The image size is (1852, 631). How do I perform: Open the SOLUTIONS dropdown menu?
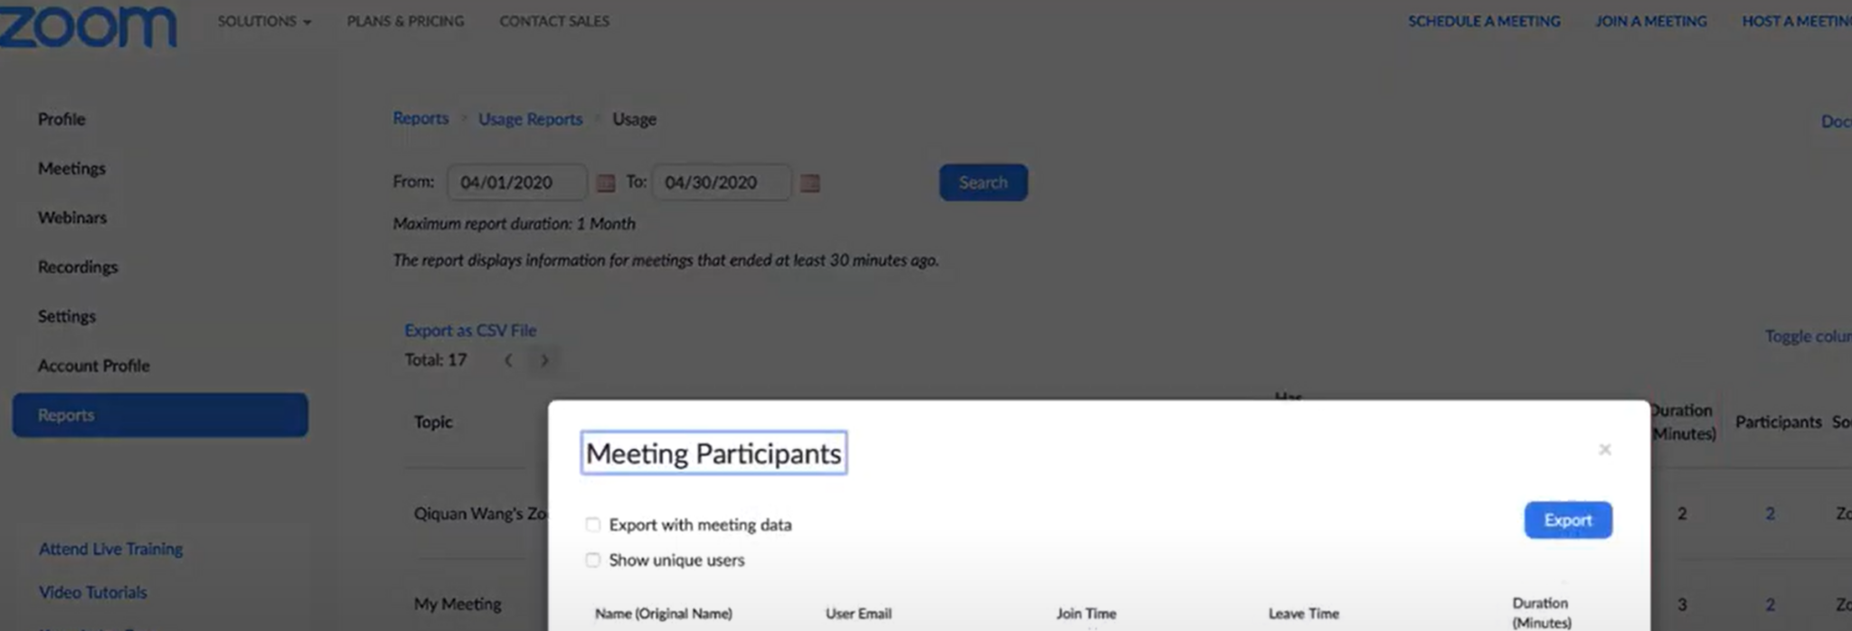(263, 21)
